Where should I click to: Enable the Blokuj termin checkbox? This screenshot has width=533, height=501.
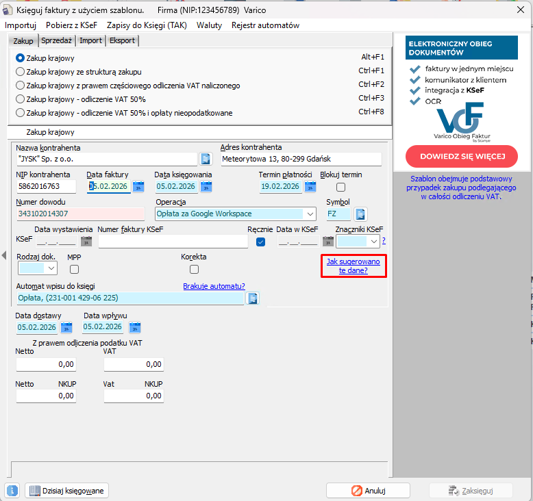(340, 187)
